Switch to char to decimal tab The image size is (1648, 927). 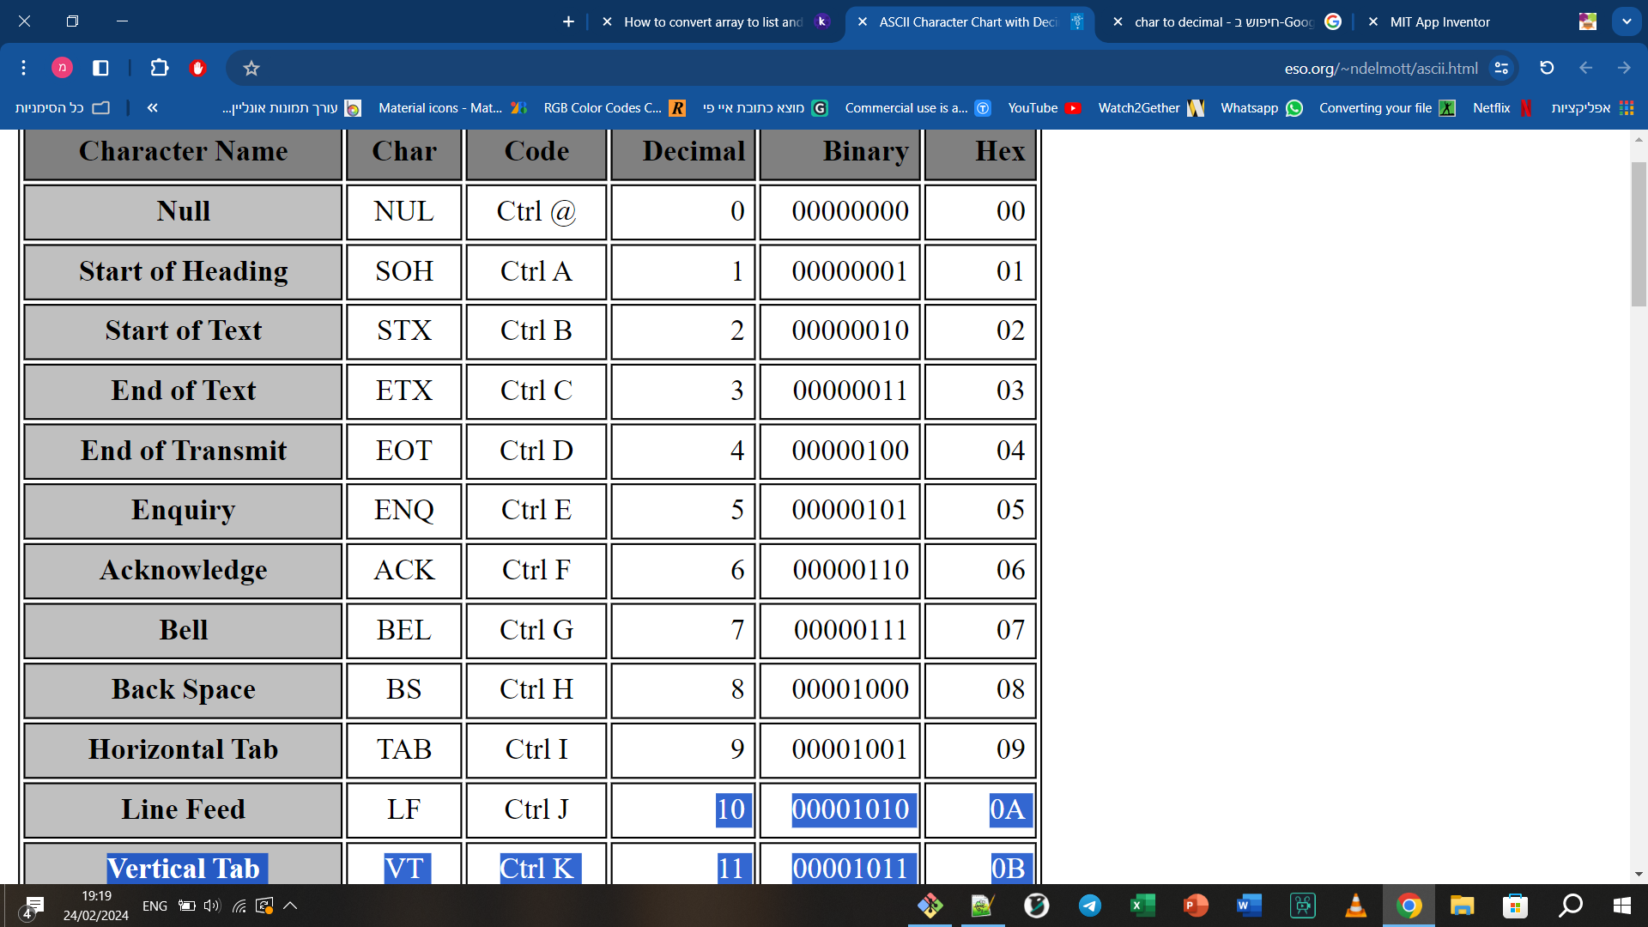(1223, 22)
